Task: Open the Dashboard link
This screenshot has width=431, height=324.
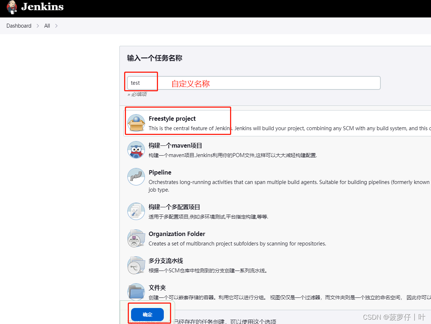Action: click(x=19, y=26)
